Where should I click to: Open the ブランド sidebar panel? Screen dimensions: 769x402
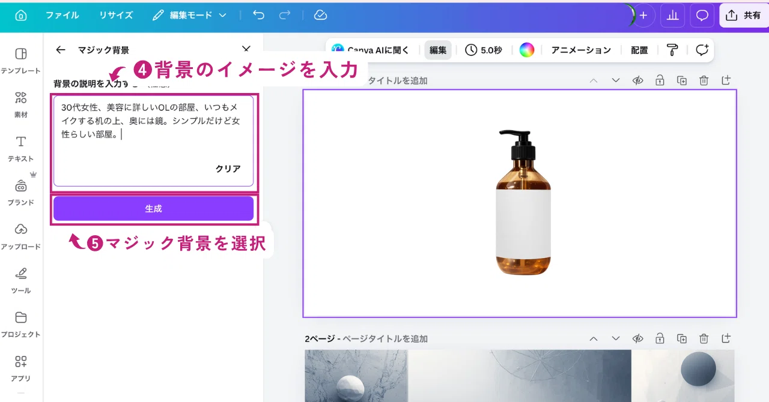pos(21,192)
